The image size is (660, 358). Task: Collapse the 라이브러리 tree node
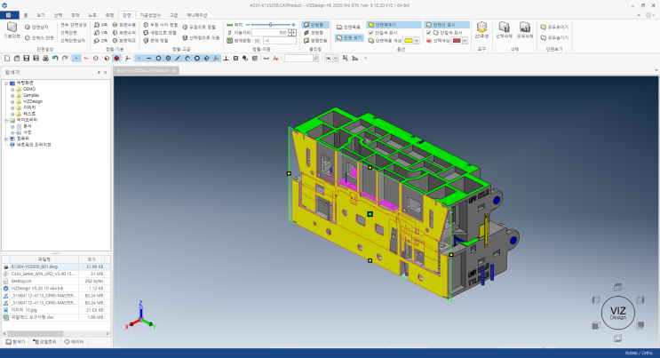[x=6, y=121]
